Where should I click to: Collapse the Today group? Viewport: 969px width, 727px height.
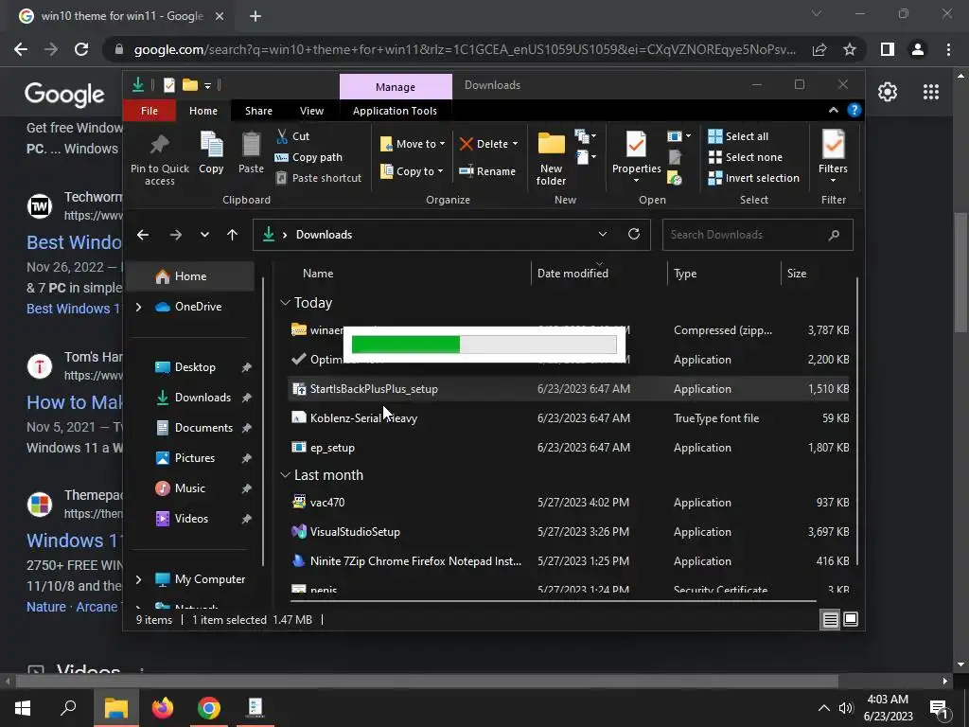(x=285, y=303)
